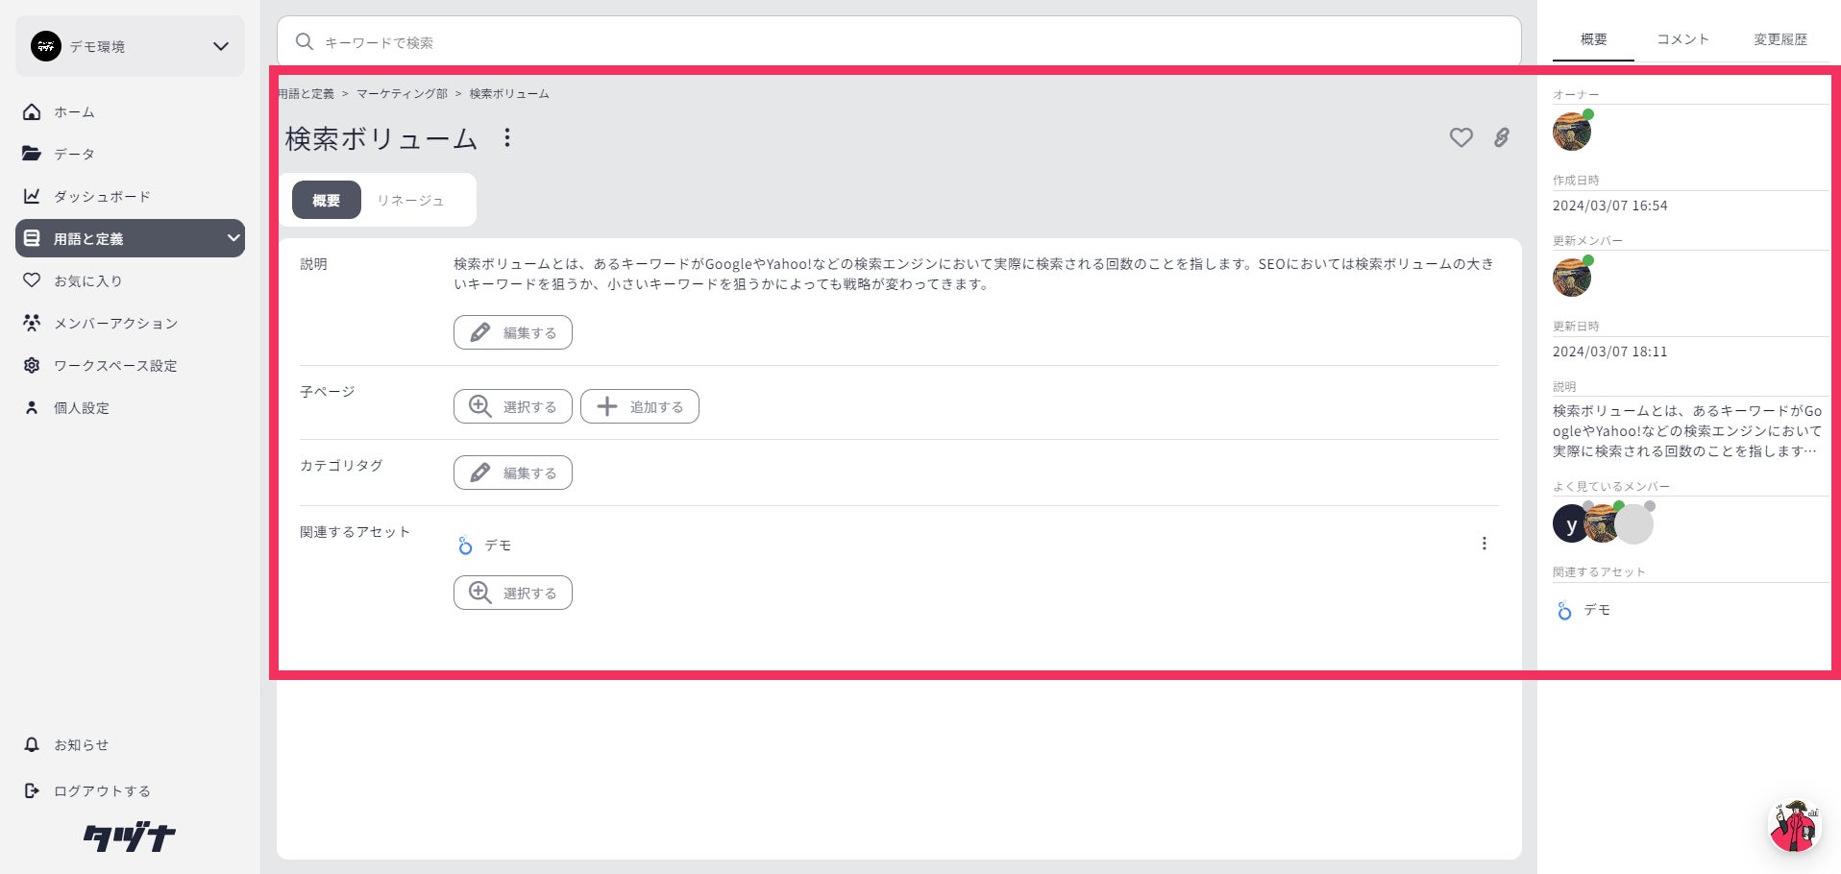The height and width of the screenshot is (874, 1841).
Task: Open the 変更履歴 tab
Action: (x=1780, y=39)
